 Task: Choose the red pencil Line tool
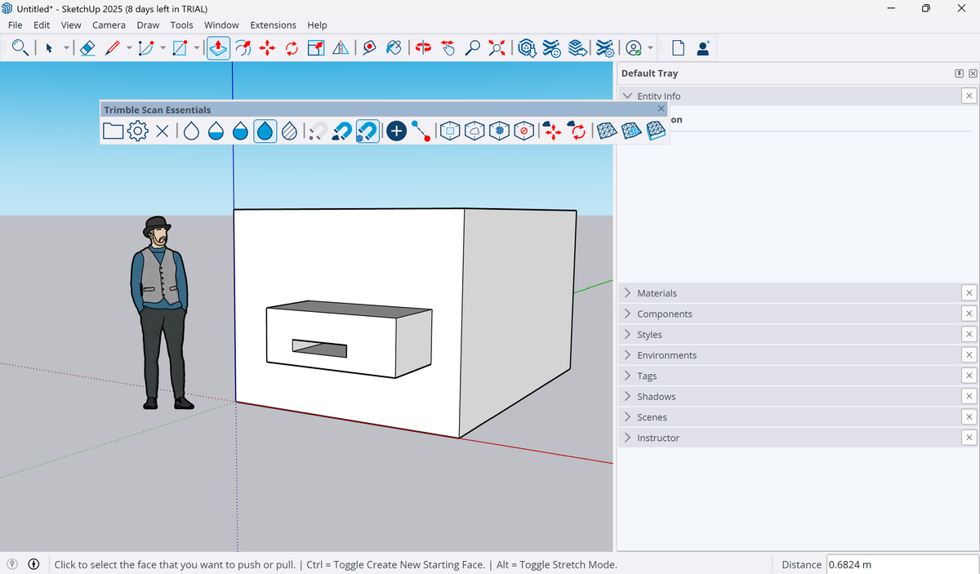pyautogui.click(x=114, y=48)
